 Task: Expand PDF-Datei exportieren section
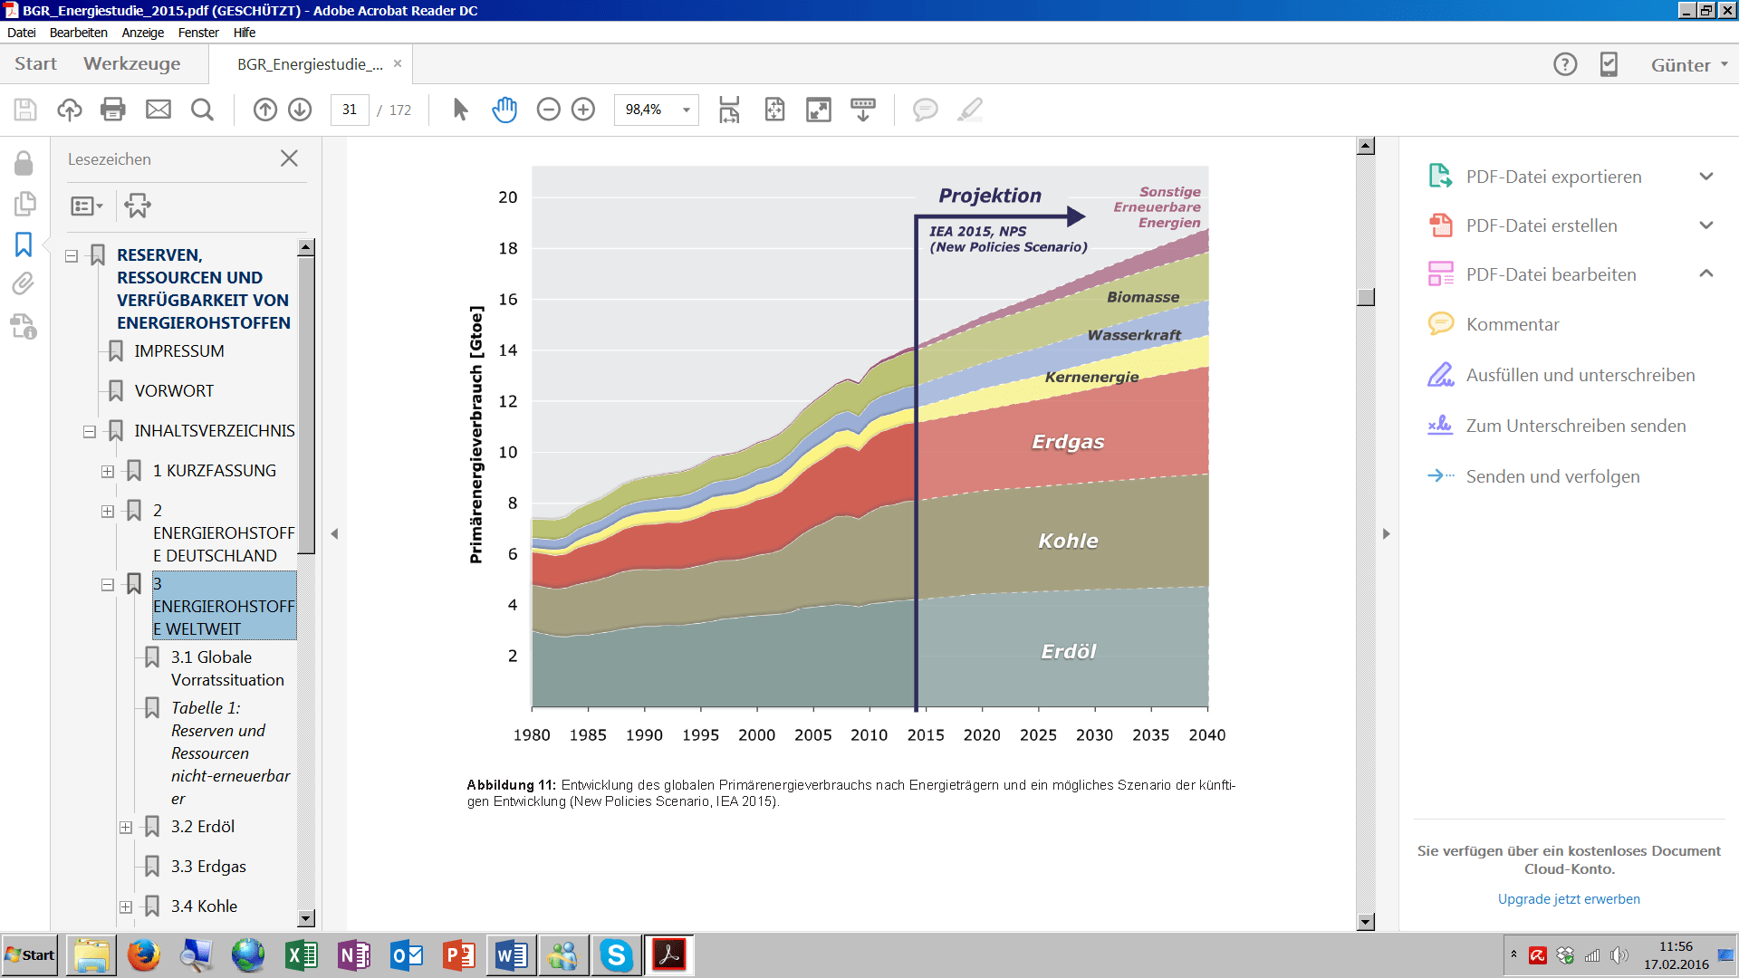click(x=1706, y=177)
